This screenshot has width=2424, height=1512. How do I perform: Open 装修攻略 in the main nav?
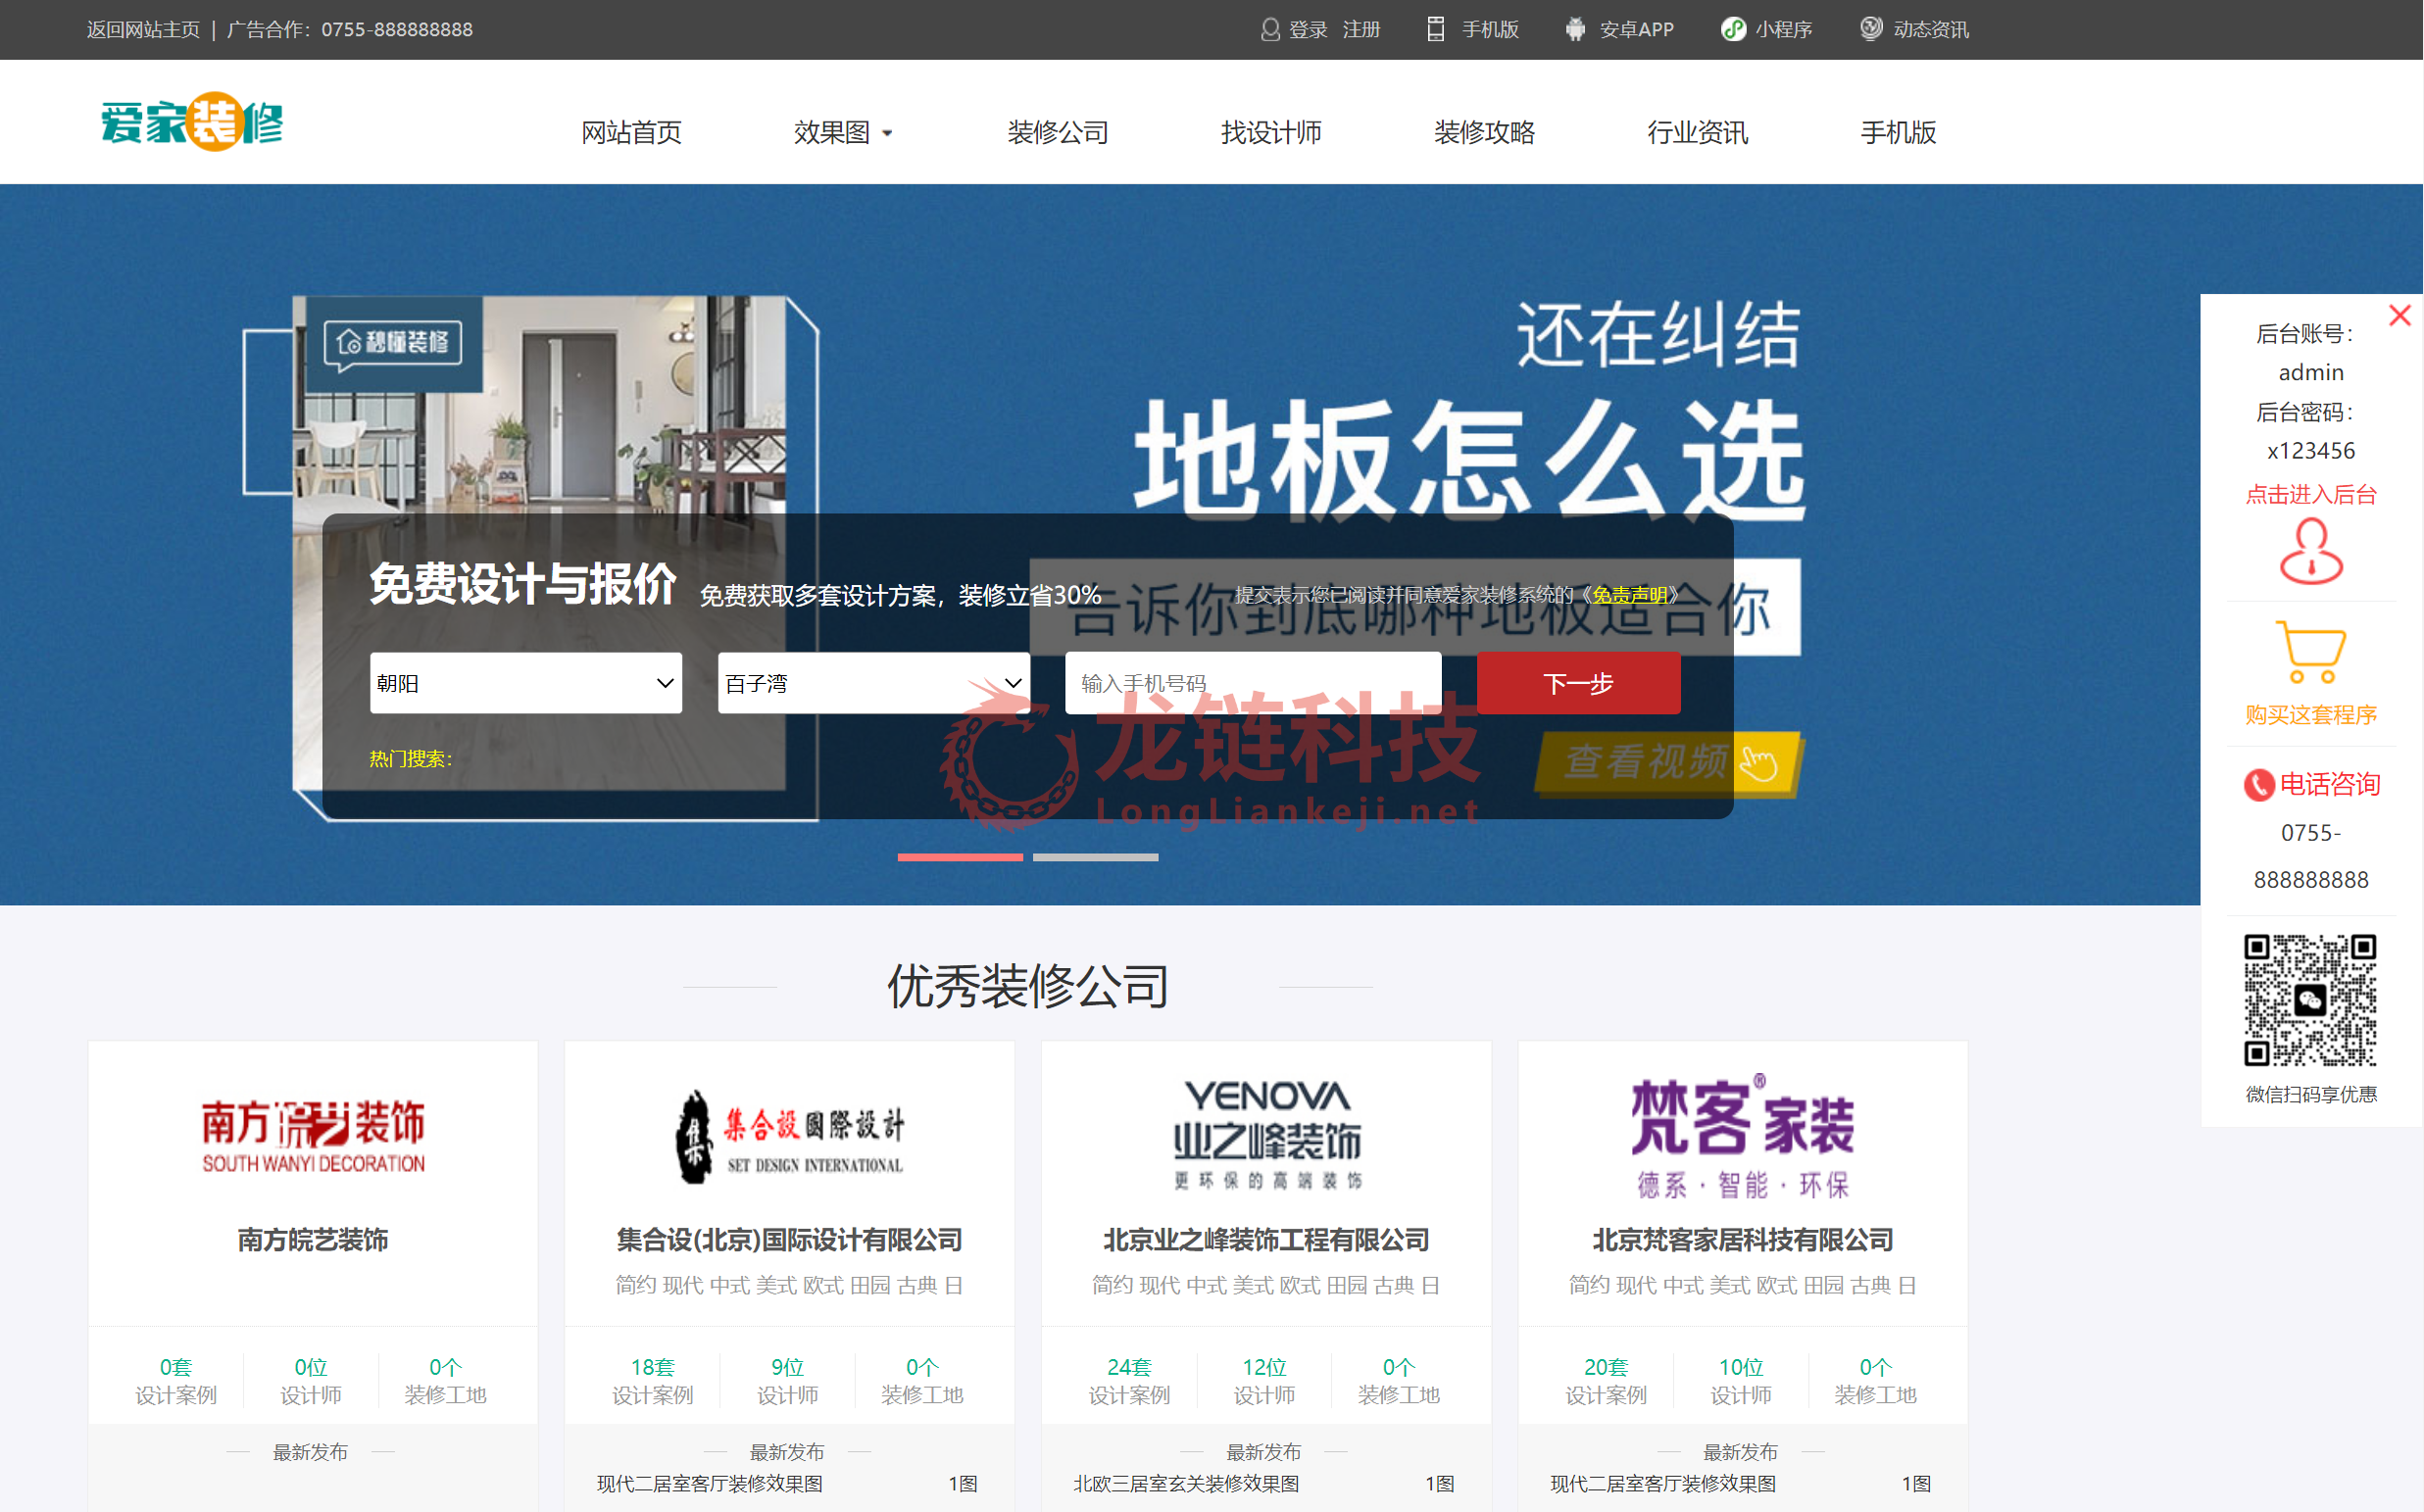coord(1484,132)
